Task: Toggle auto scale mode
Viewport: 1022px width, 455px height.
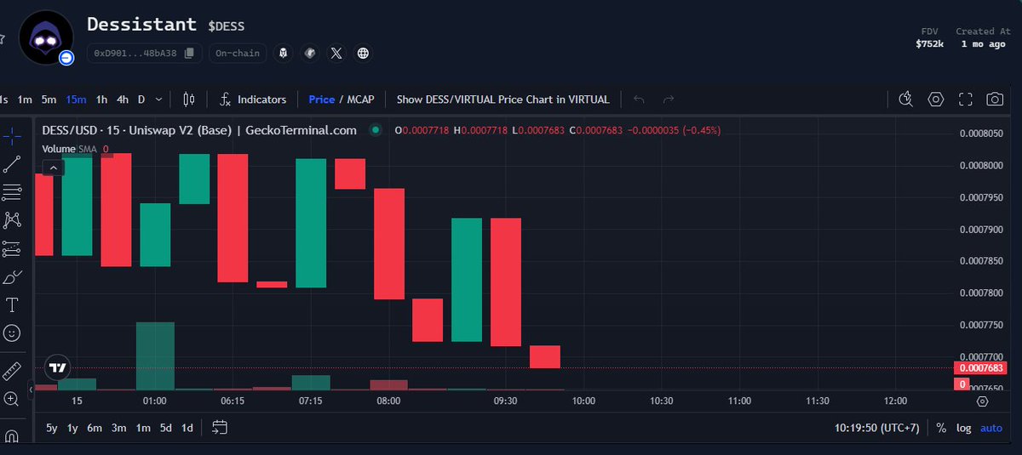Action: click(991, 428)
